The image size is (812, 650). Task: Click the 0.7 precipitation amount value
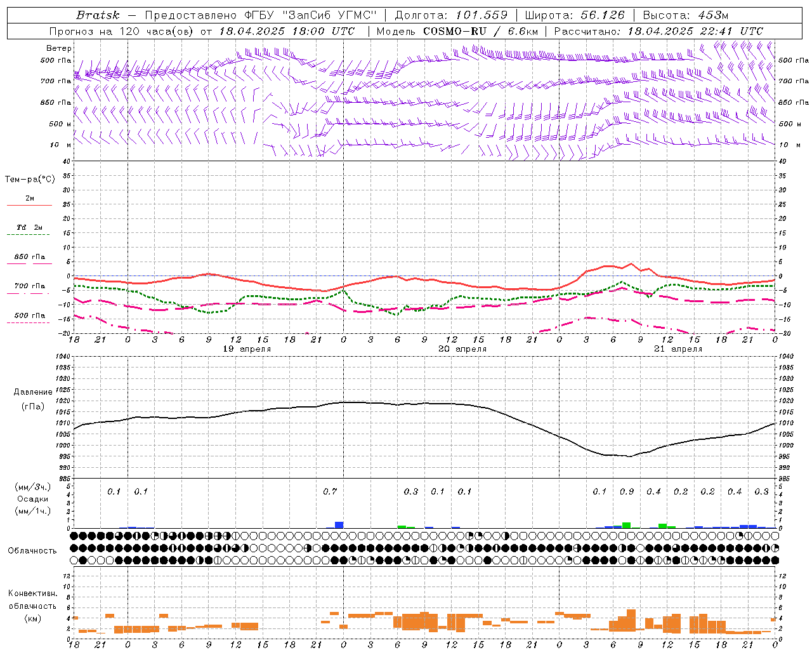(330, 491)
